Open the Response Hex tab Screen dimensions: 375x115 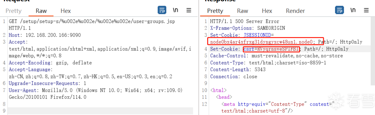[x=267, y=11]
